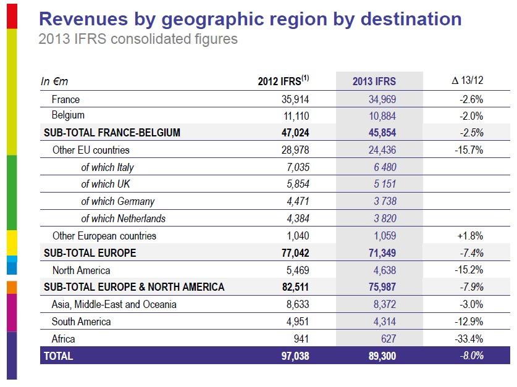
Task: Click the 'Africa' row label
Action: (x=63, y=339)
